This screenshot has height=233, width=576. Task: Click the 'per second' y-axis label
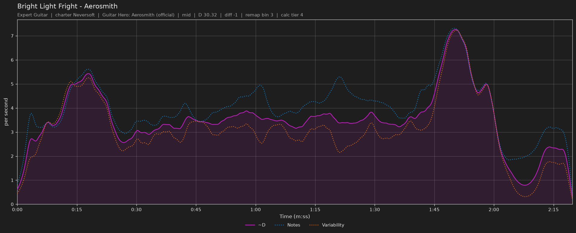[6, 112]
